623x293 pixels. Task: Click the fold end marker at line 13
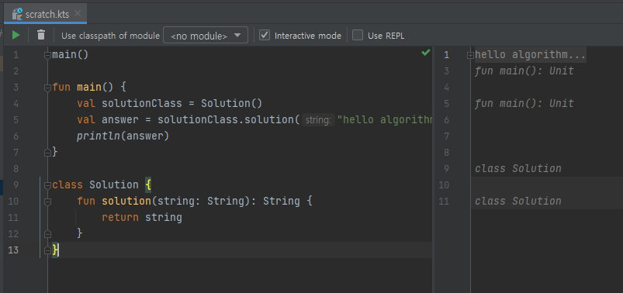tap(47, 250)
